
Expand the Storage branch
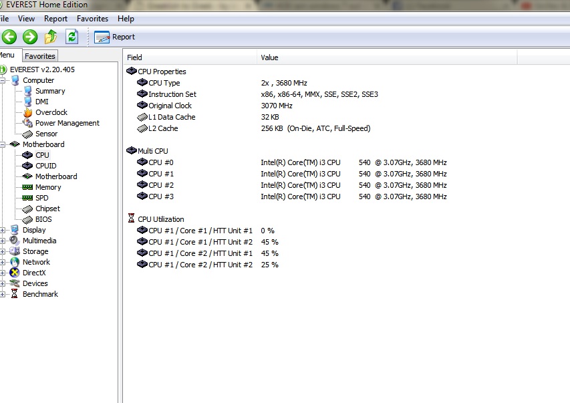(3, 251)
